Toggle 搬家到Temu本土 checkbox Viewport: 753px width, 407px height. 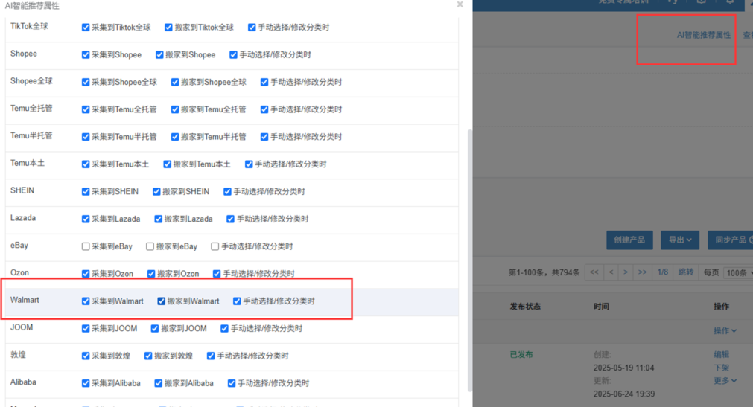[167, 164]
